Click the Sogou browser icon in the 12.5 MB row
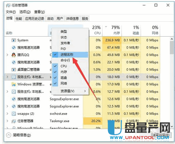The height and width of the screenshot is (144, 175). pyautogui.click(x=14, y=106)
